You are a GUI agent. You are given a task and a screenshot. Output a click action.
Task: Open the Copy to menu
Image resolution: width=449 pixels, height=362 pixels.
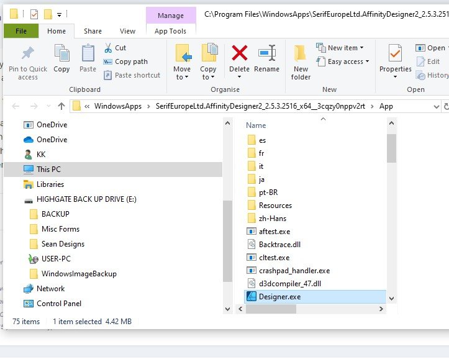pyautogui.click(x=208, y=62)
